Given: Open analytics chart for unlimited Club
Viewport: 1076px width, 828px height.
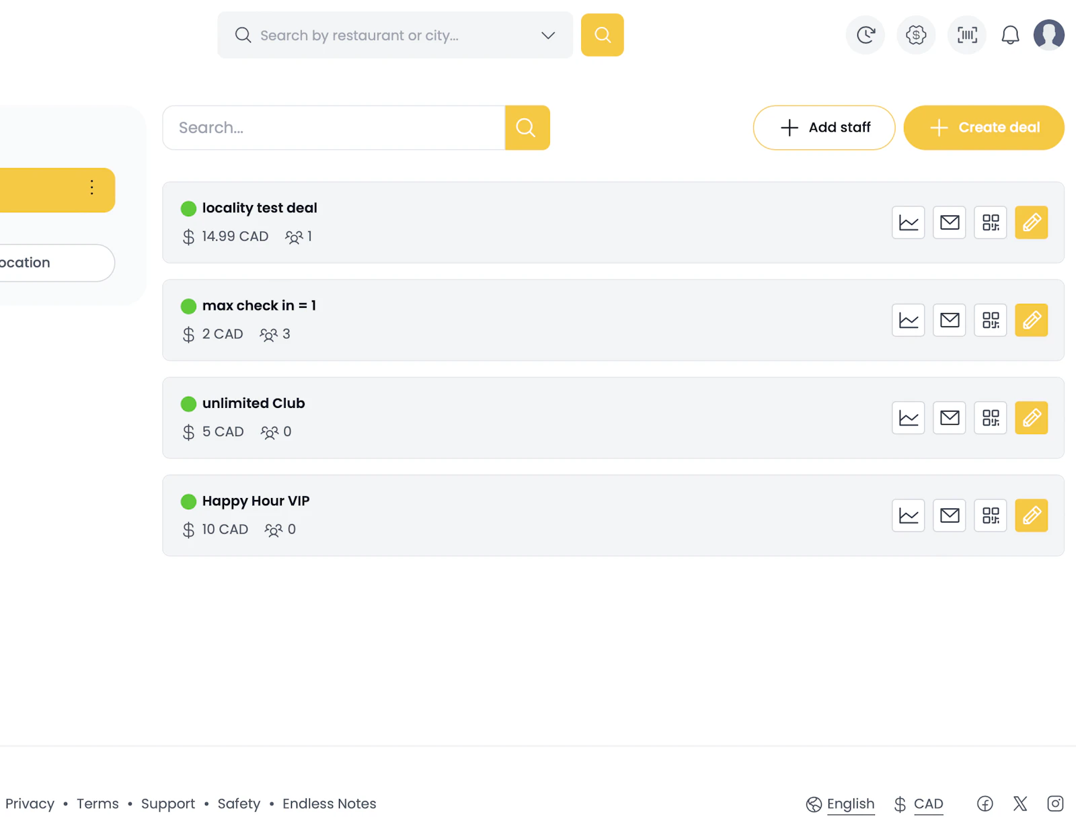Looking at the screenshot, I should pos(908,418).
